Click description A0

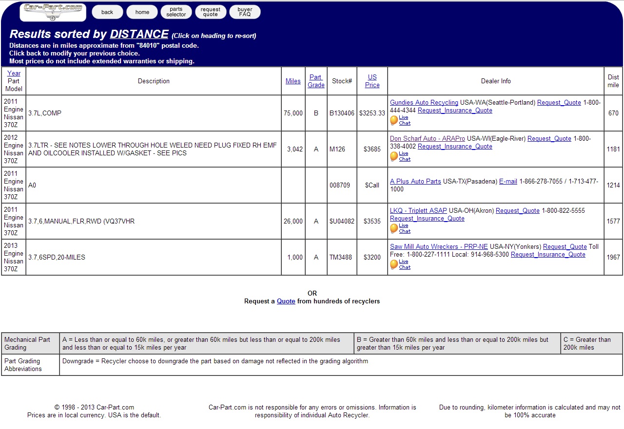pyautogui.click(x=32, y=186)
